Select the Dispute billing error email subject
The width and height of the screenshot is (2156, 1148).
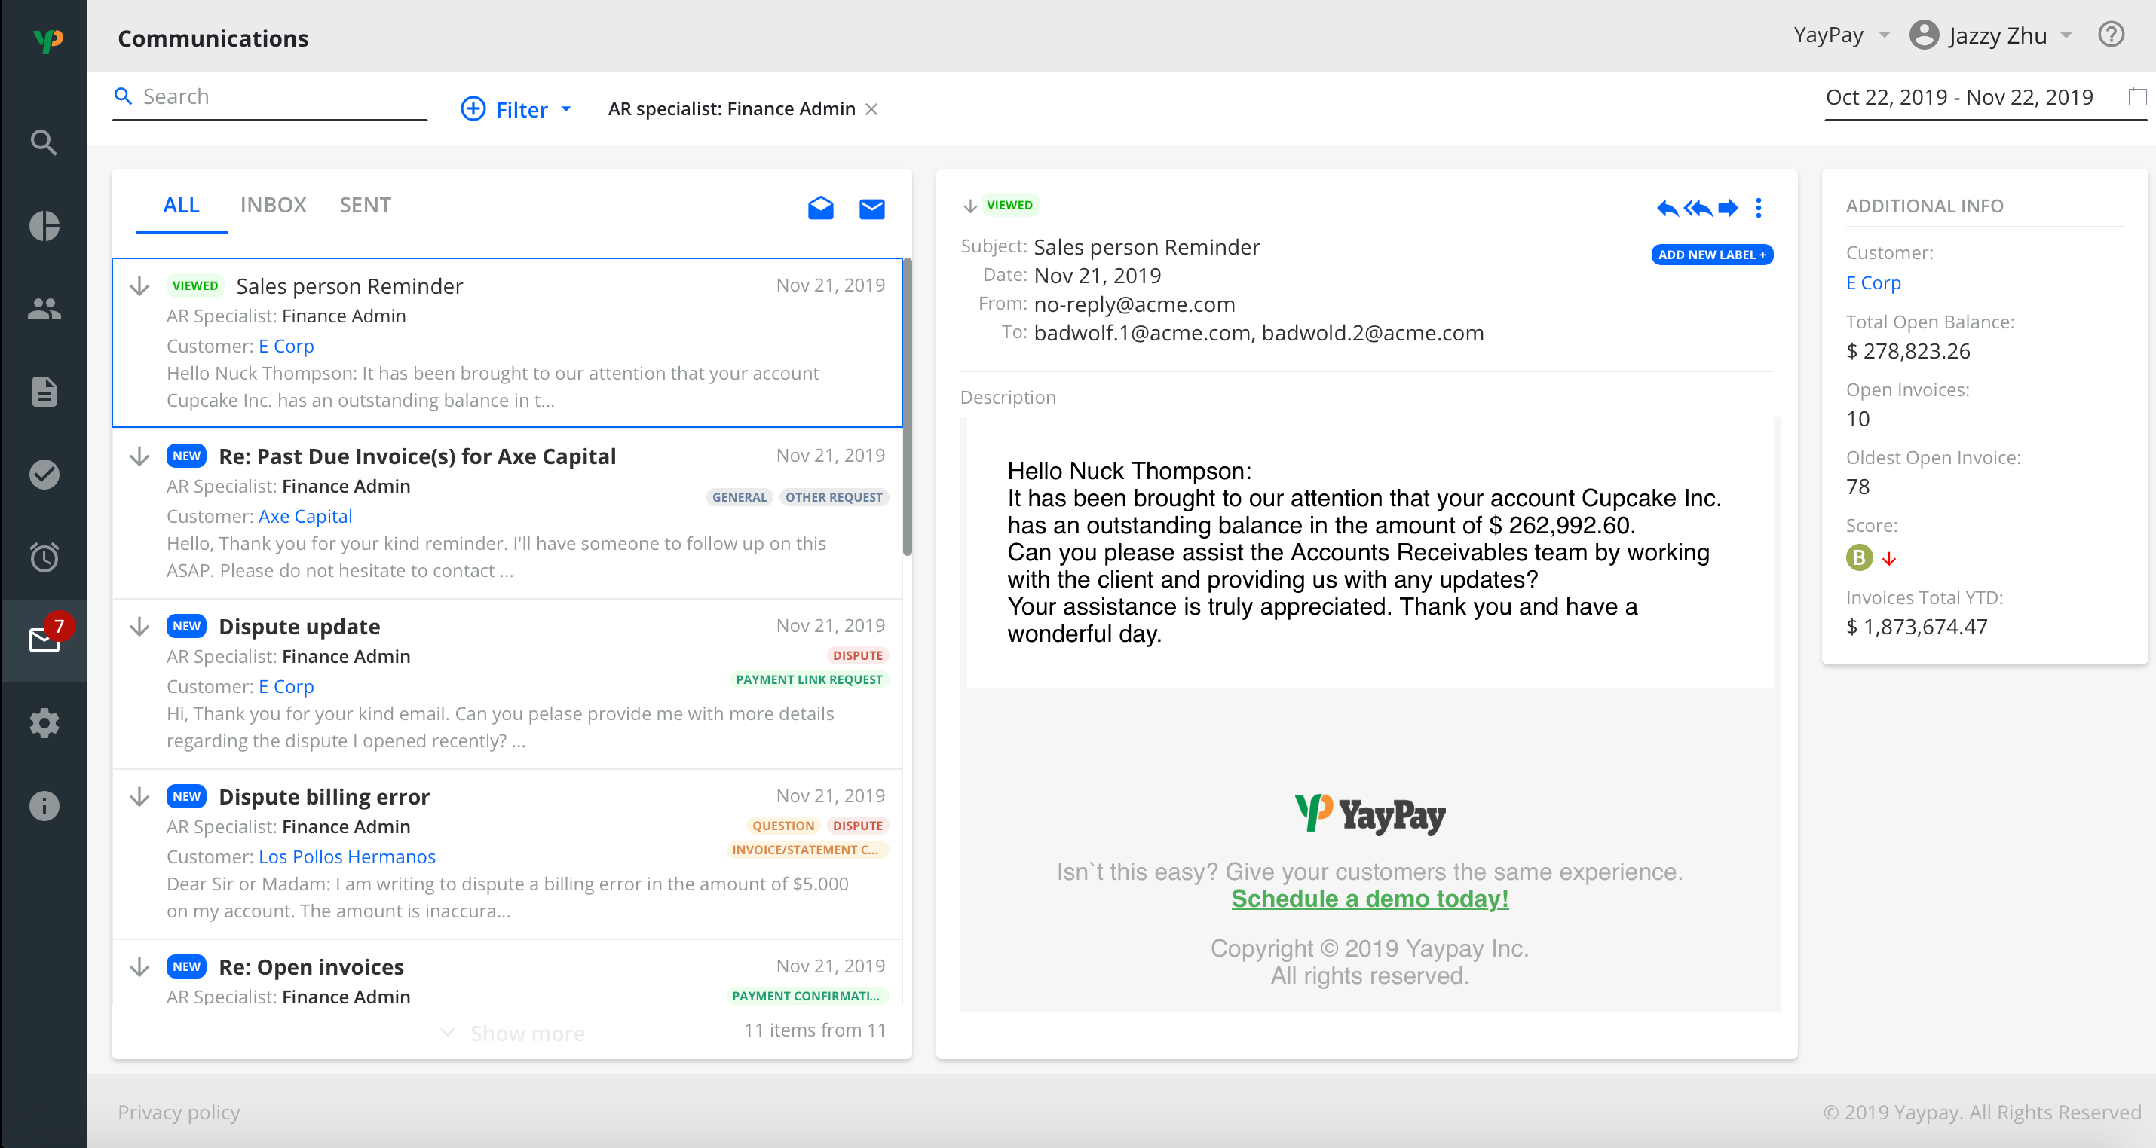point(324,797)
